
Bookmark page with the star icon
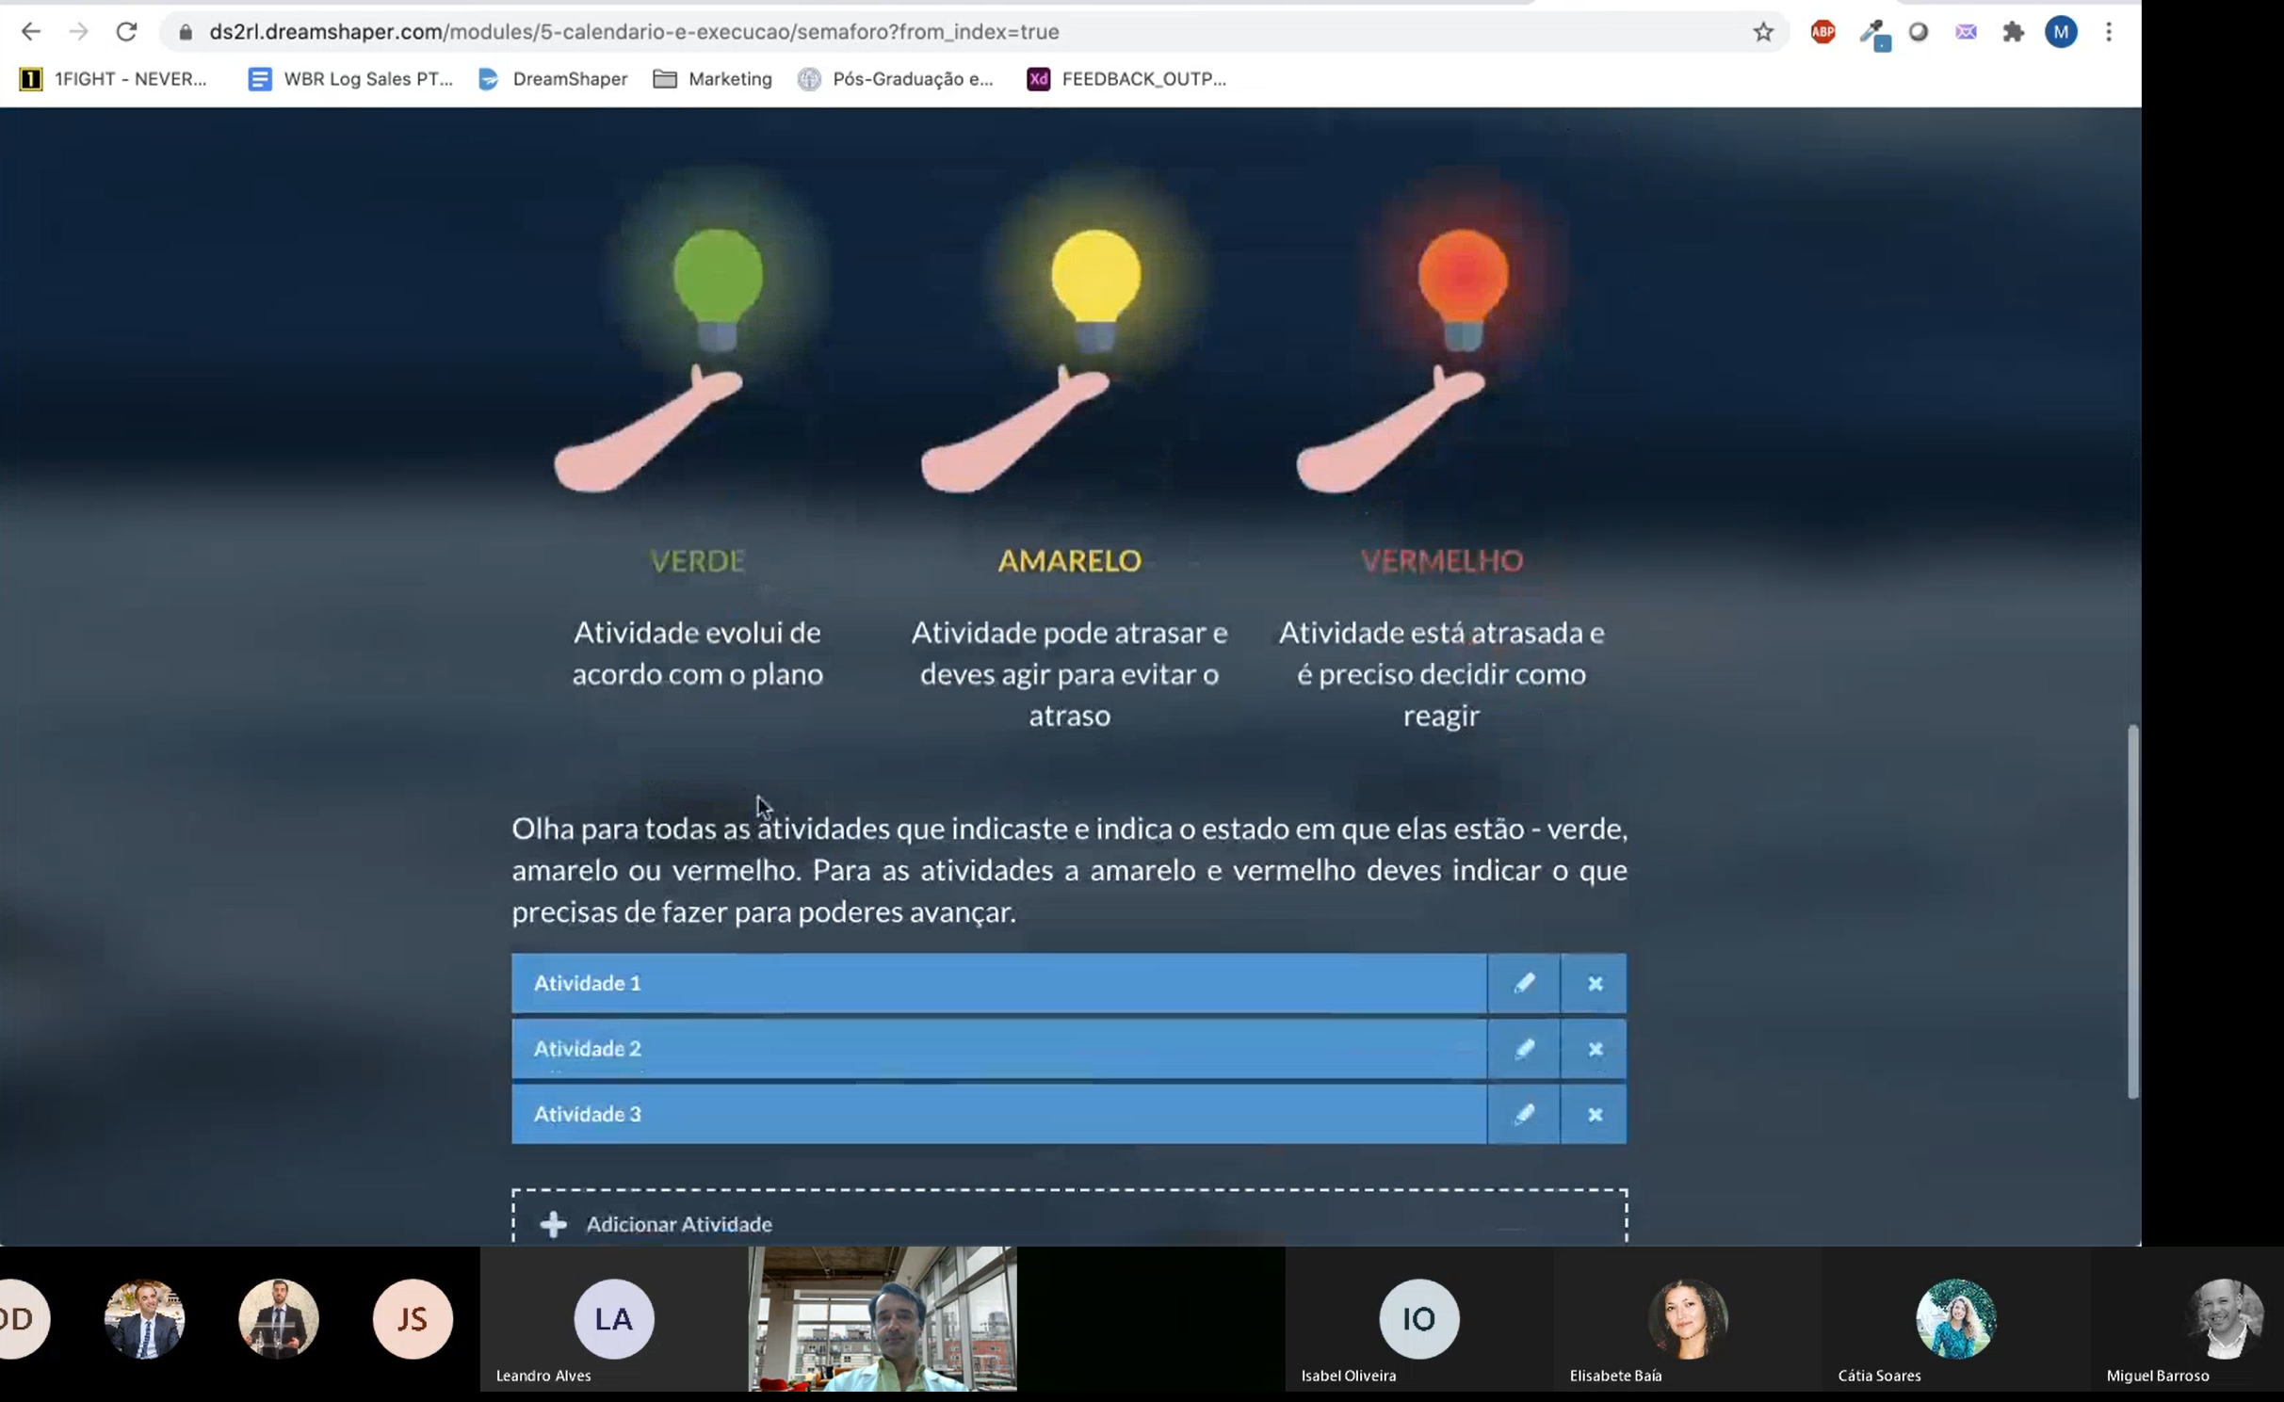pyautogui.click(x=1763, y=32)
